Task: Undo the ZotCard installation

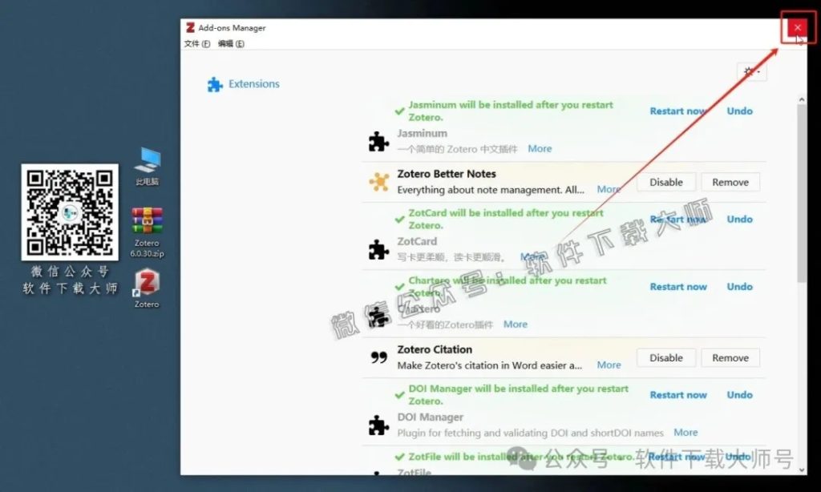Action: tap(739, 219)
